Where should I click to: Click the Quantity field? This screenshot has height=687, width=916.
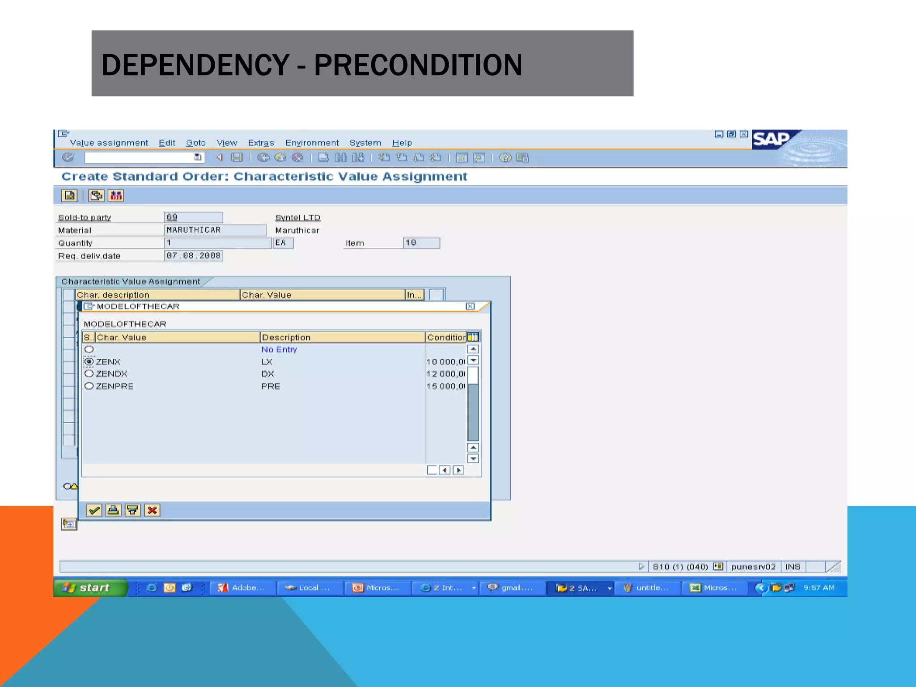218,243
